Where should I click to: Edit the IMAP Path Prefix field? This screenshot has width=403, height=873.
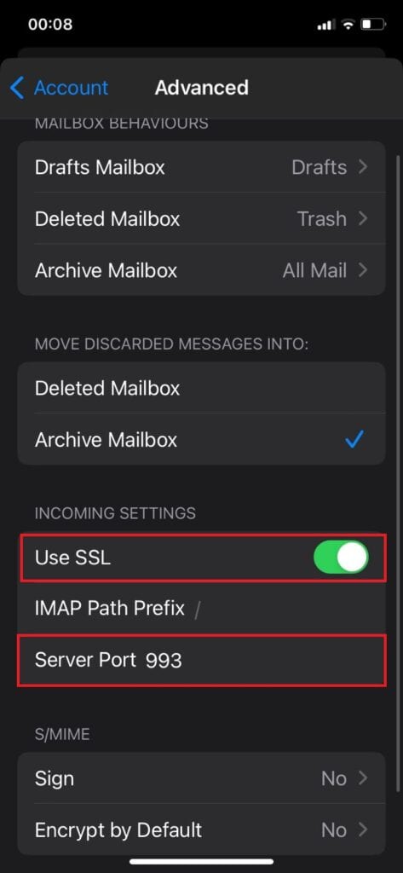tap(201, 609)
